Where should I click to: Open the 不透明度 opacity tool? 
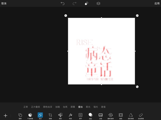tap(30, 115)
